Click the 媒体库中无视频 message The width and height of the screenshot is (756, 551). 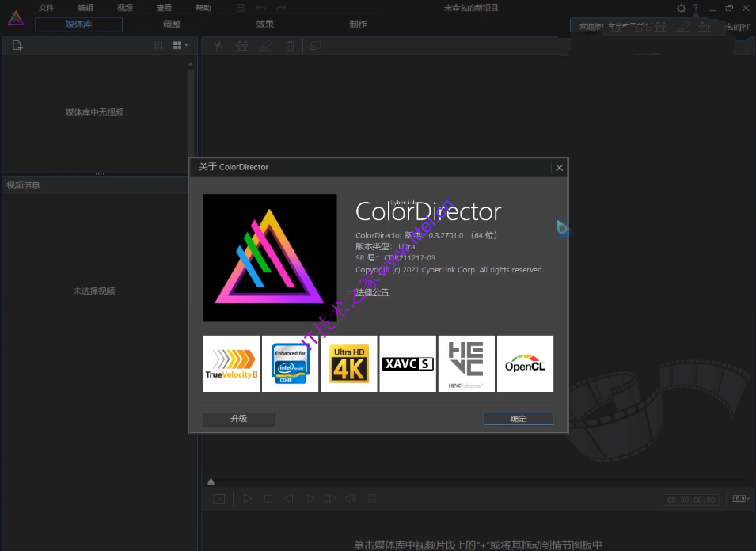coord(94,112)
